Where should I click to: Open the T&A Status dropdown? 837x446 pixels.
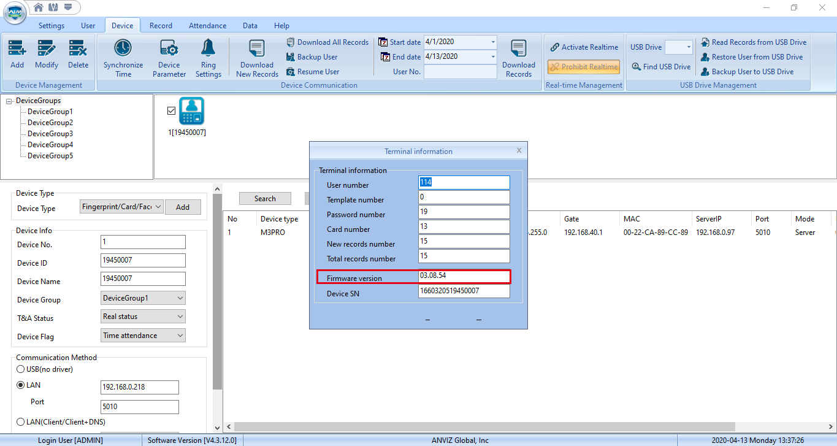point(180,317)
